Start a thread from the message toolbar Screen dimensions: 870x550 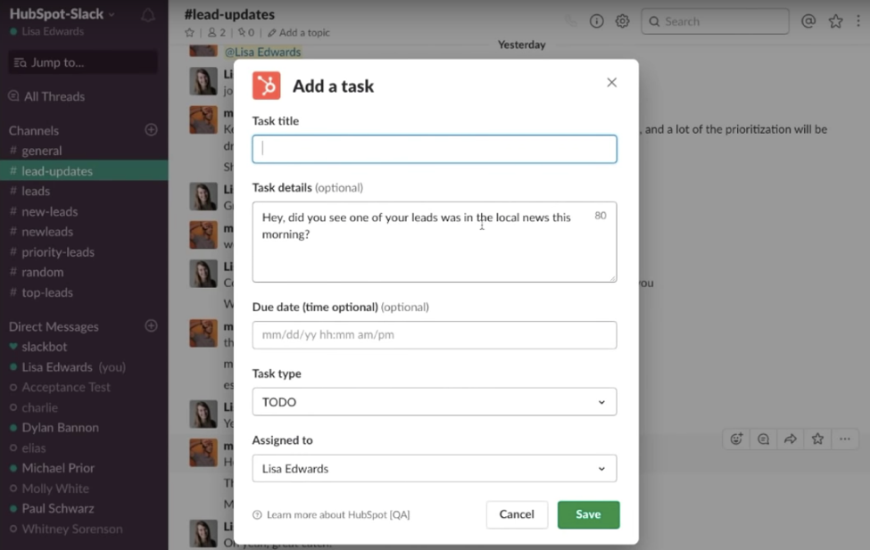tap(764, 439)
